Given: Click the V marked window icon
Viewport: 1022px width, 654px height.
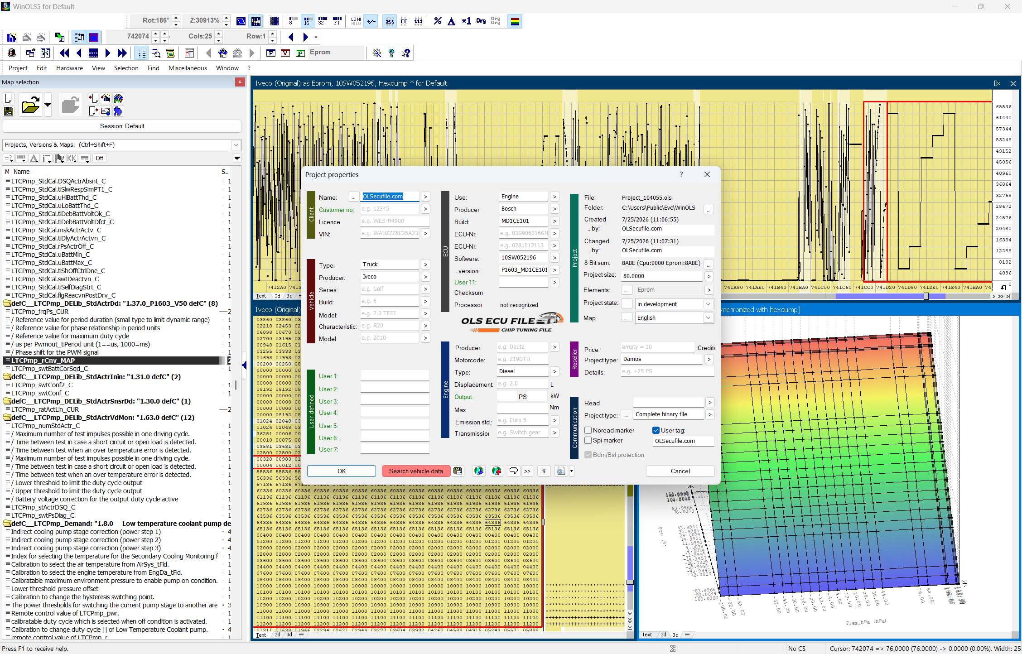Looking at the screenshot, I should 285,53.
